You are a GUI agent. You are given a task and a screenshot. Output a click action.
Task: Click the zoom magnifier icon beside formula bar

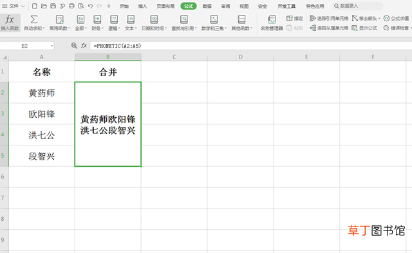74,46
